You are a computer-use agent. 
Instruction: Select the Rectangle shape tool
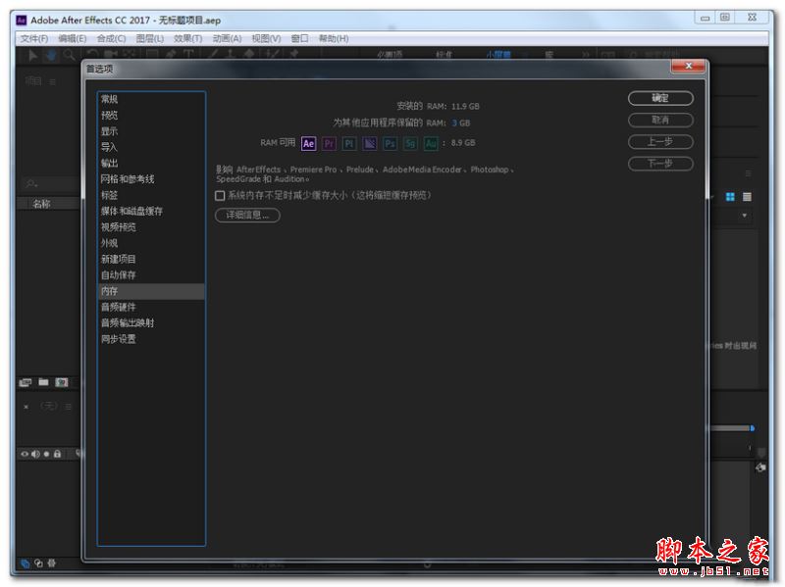click(152, 55)
